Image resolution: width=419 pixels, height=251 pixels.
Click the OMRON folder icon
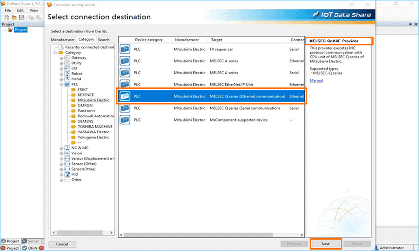click(73, 105)
